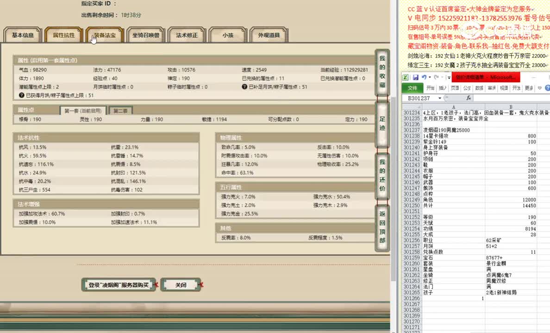Image resolution: width=550 pixels, height=333 pixels.
Task: Minimize the ribbon with the heart-shaped arrow
Action: 539,88
